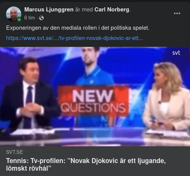Screen dimensions: 190x176
Task: Open the Tennis: Tv-profilen article headline
Action: [86, 165]
